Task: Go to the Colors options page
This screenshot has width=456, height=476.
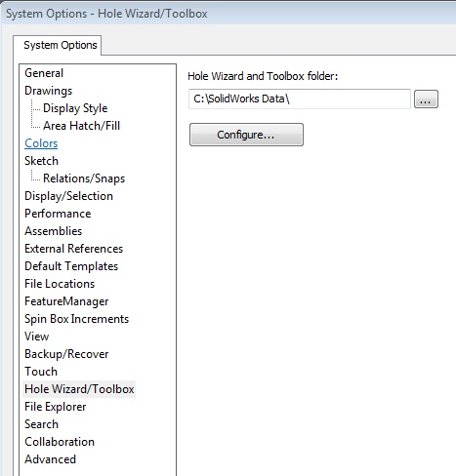Action: (x=41, y=143)
